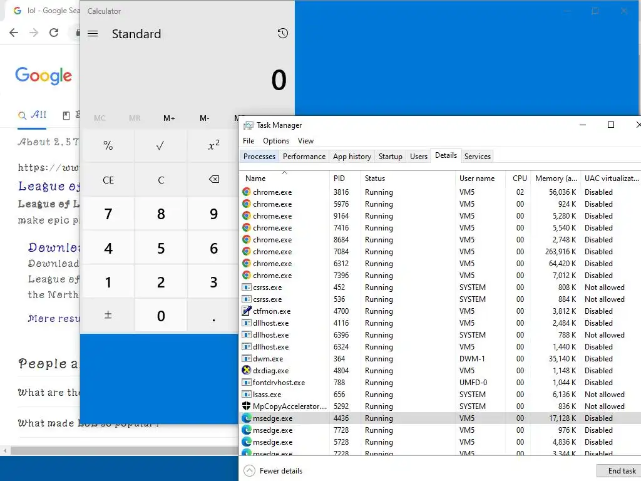This screenshot has height=481, width=641.
Task: Open the More results link in Google
Action: pyautogui.click(x=54, y=318)
